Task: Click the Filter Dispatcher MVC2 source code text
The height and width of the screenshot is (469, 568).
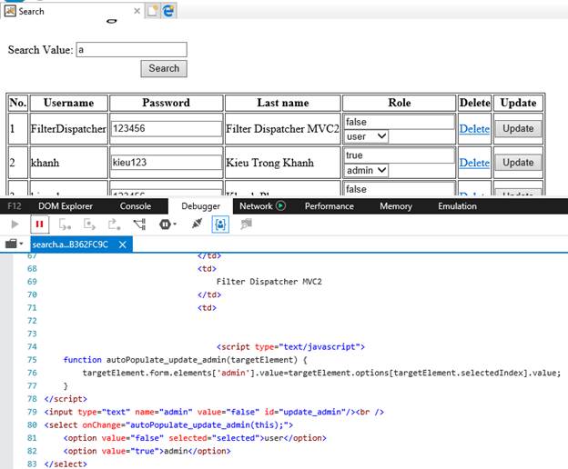Action: pyautogui.click(x=269, y=282)
